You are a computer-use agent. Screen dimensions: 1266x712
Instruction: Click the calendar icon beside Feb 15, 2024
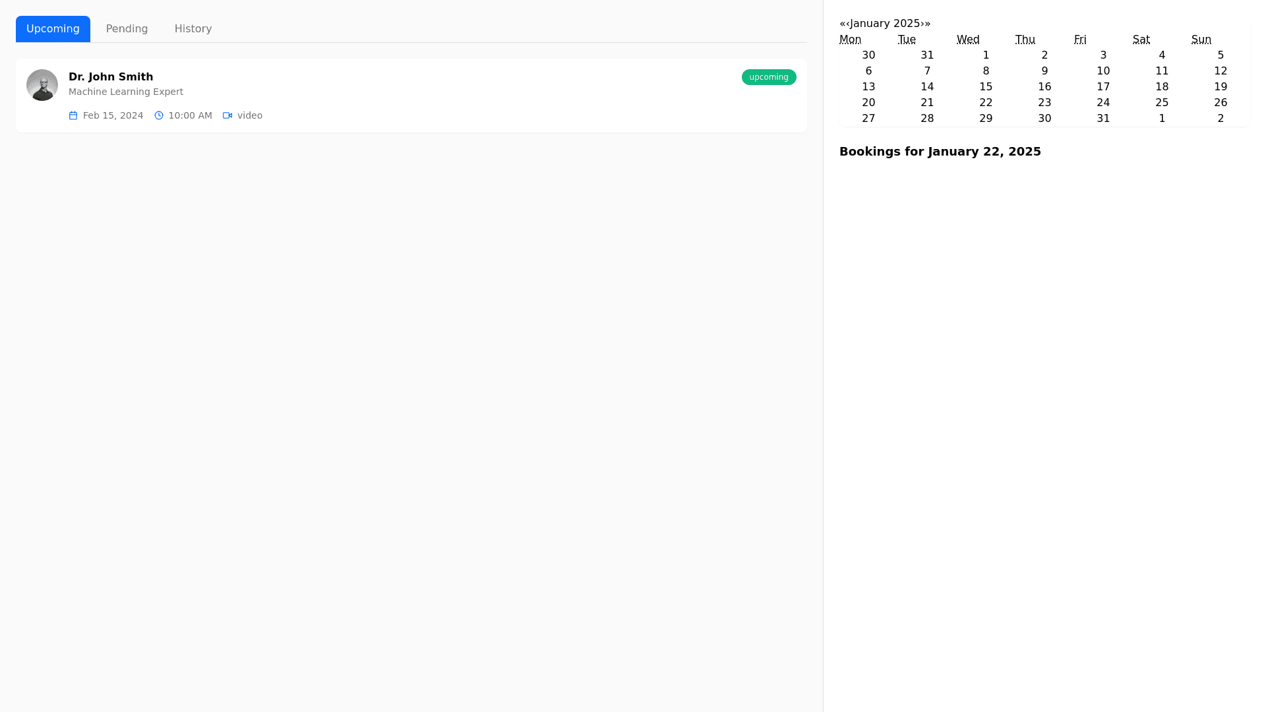(73, 115)
